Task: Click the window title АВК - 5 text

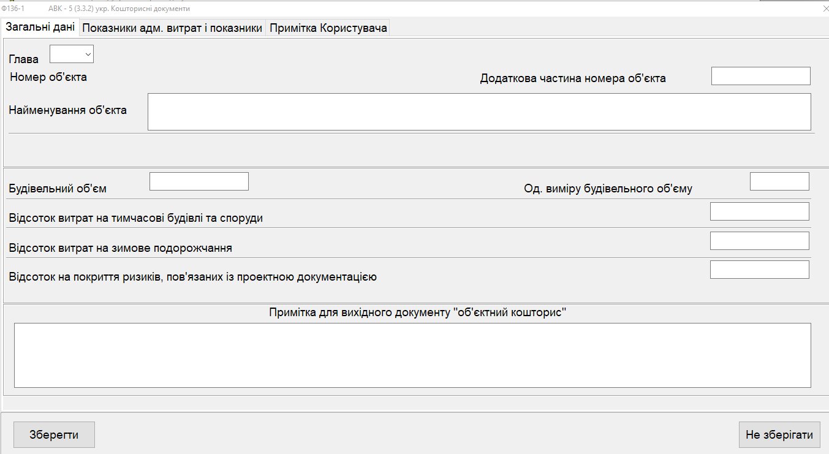Action: 118,9
